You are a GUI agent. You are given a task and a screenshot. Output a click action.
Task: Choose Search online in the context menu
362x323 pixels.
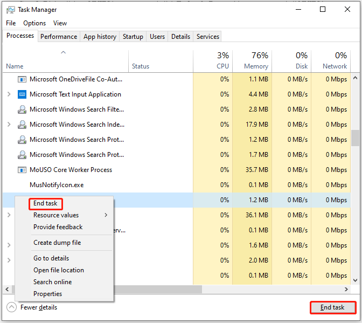tap(52, 282)
